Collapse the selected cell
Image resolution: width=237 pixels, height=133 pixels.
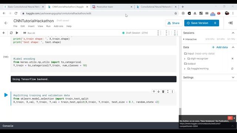click(168, 92)
